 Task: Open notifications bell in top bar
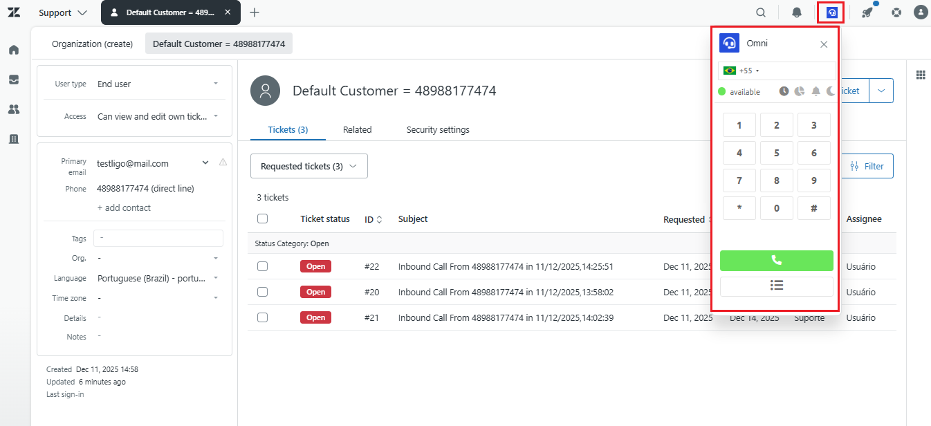pyautogui.click(x=797, y=12)
